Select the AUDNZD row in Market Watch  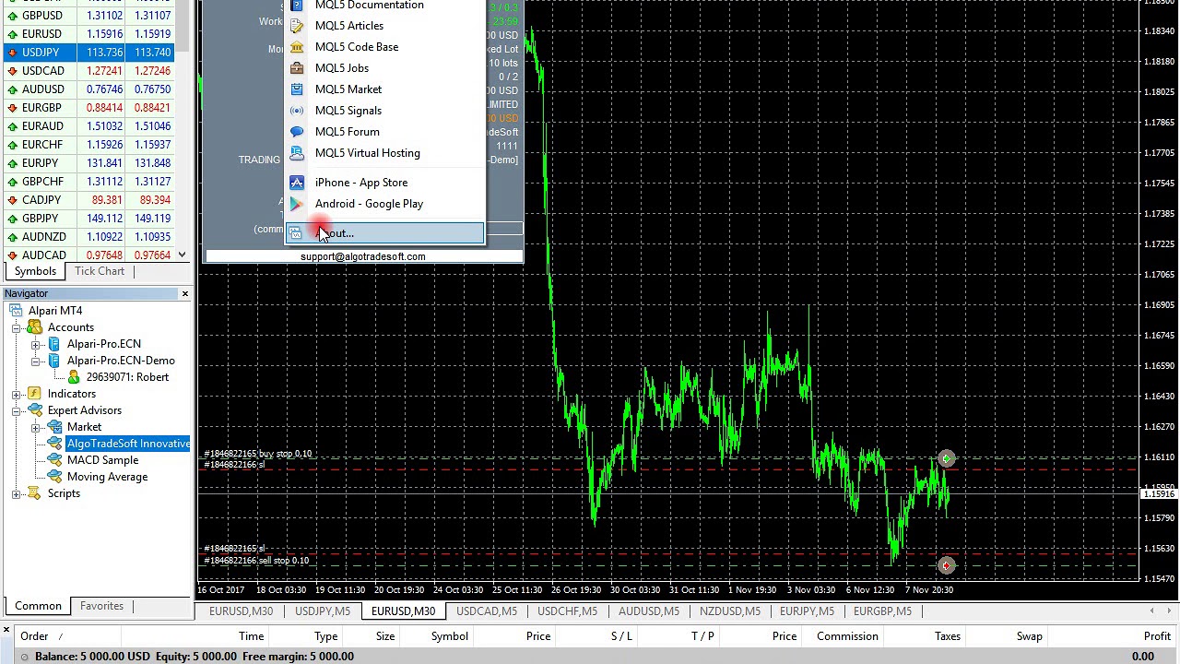89,237
